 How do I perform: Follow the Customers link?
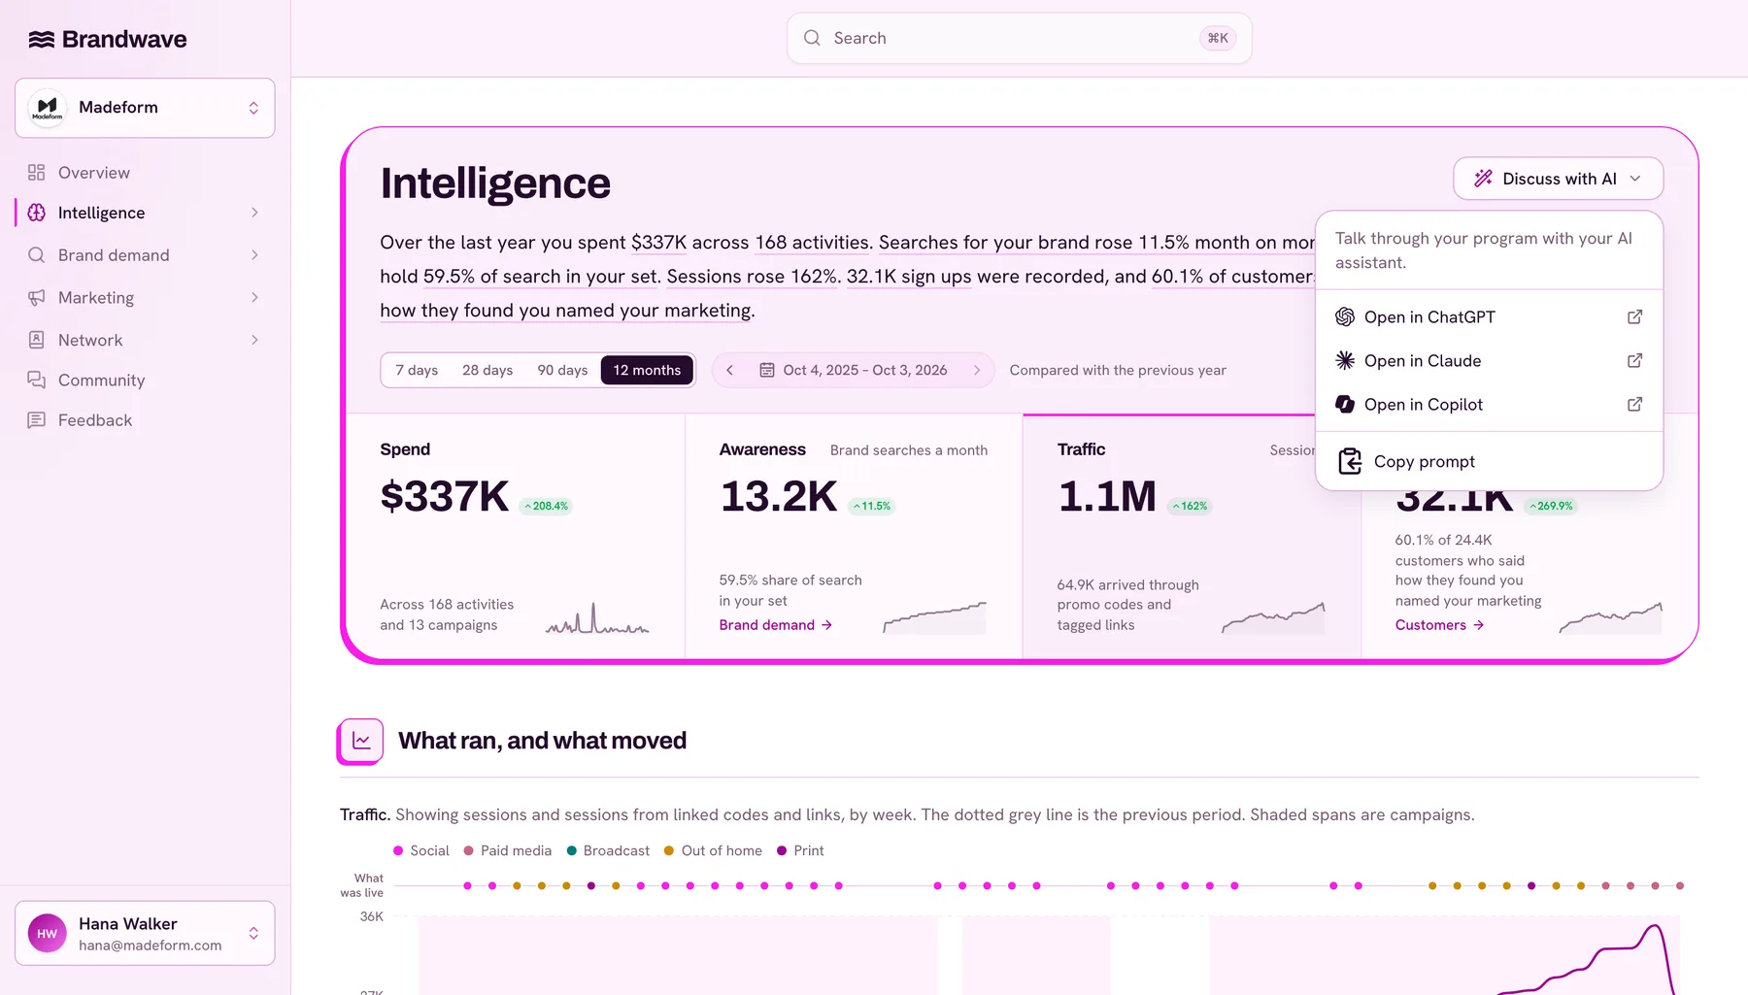[x=1440, y=625]
